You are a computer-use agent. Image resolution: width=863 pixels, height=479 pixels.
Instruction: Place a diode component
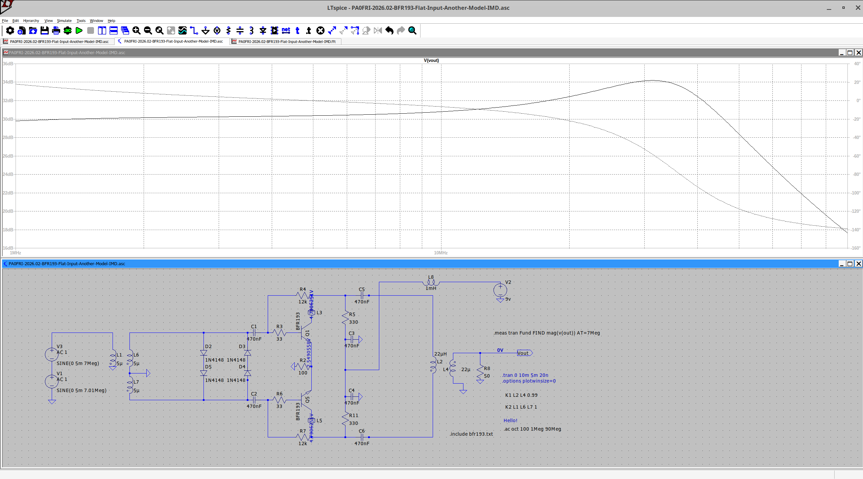point(262,30)
